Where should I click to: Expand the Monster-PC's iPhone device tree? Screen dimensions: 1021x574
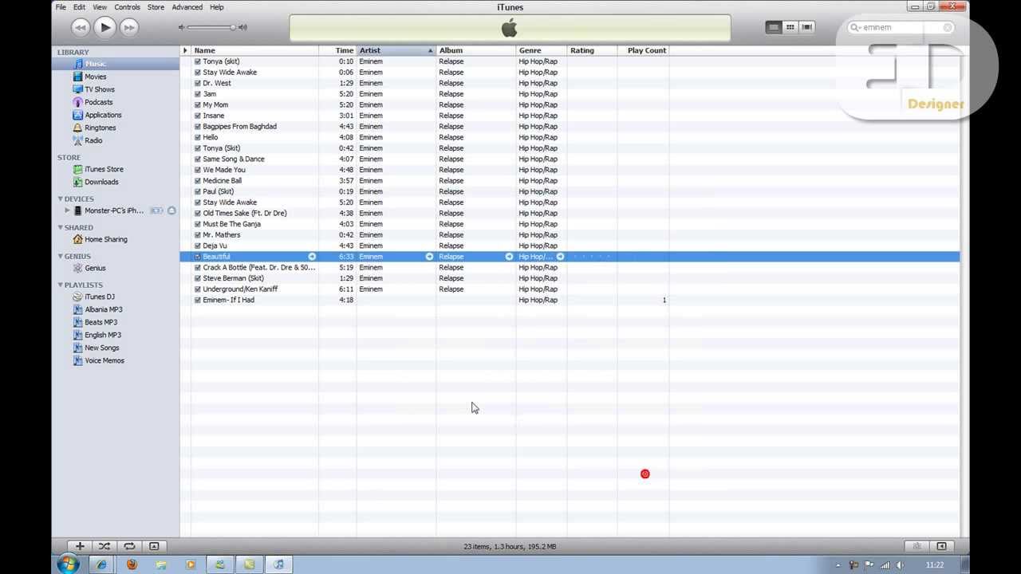point(68,210)
